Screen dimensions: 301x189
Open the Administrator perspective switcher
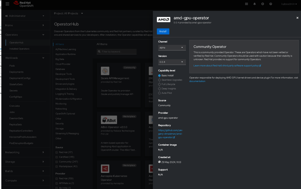point(25,16)
